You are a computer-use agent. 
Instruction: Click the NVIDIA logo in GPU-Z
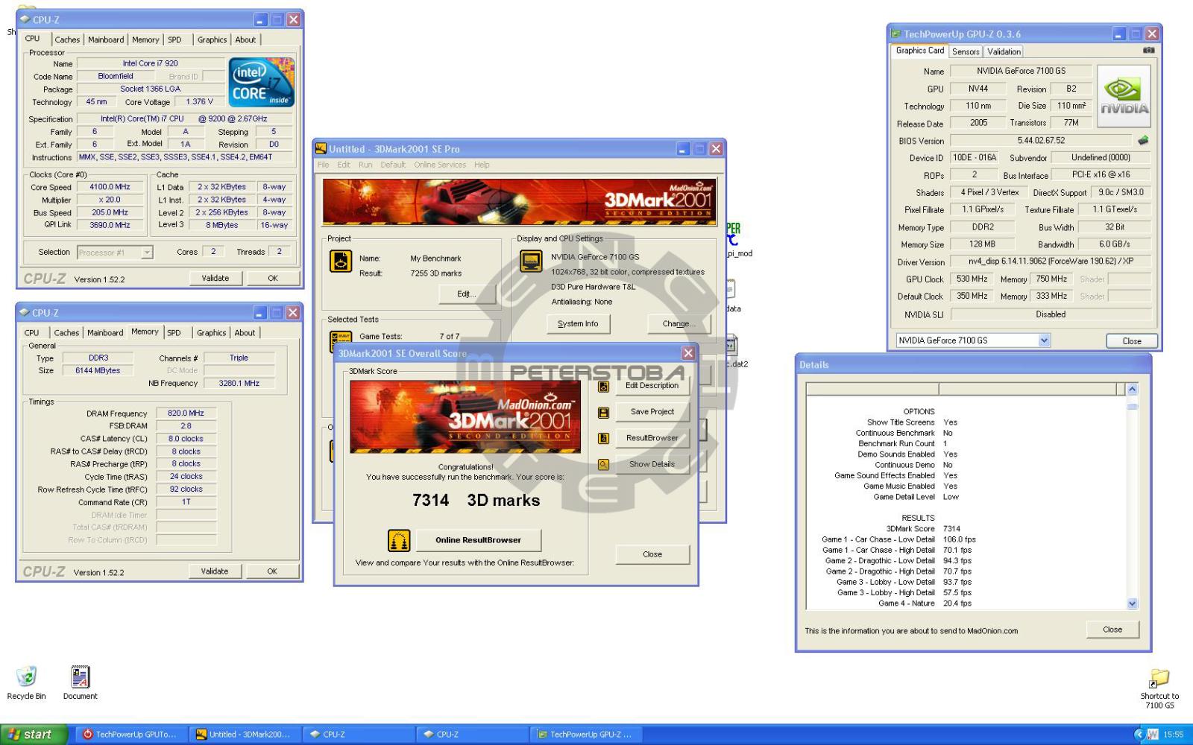click(1124, 97)
